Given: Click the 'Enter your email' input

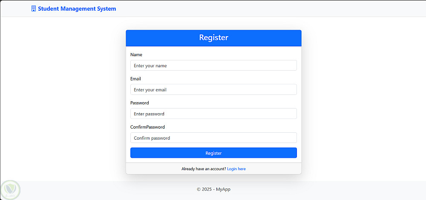Looking at the screenshot, I should tap(213, 90).
